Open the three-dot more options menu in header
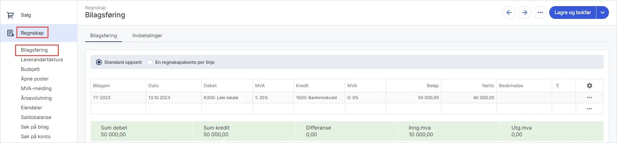The image size is (617, 143). point(540,13)
